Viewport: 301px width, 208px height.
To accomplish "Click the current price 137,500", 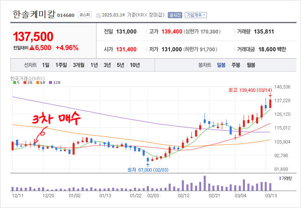I will tap(33, 36).
